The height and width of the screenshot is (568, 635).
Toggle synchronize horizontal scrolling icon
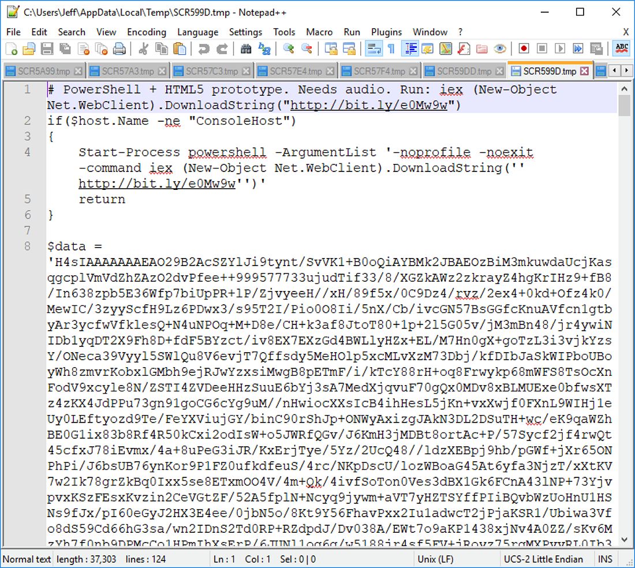tap(349, 49)
